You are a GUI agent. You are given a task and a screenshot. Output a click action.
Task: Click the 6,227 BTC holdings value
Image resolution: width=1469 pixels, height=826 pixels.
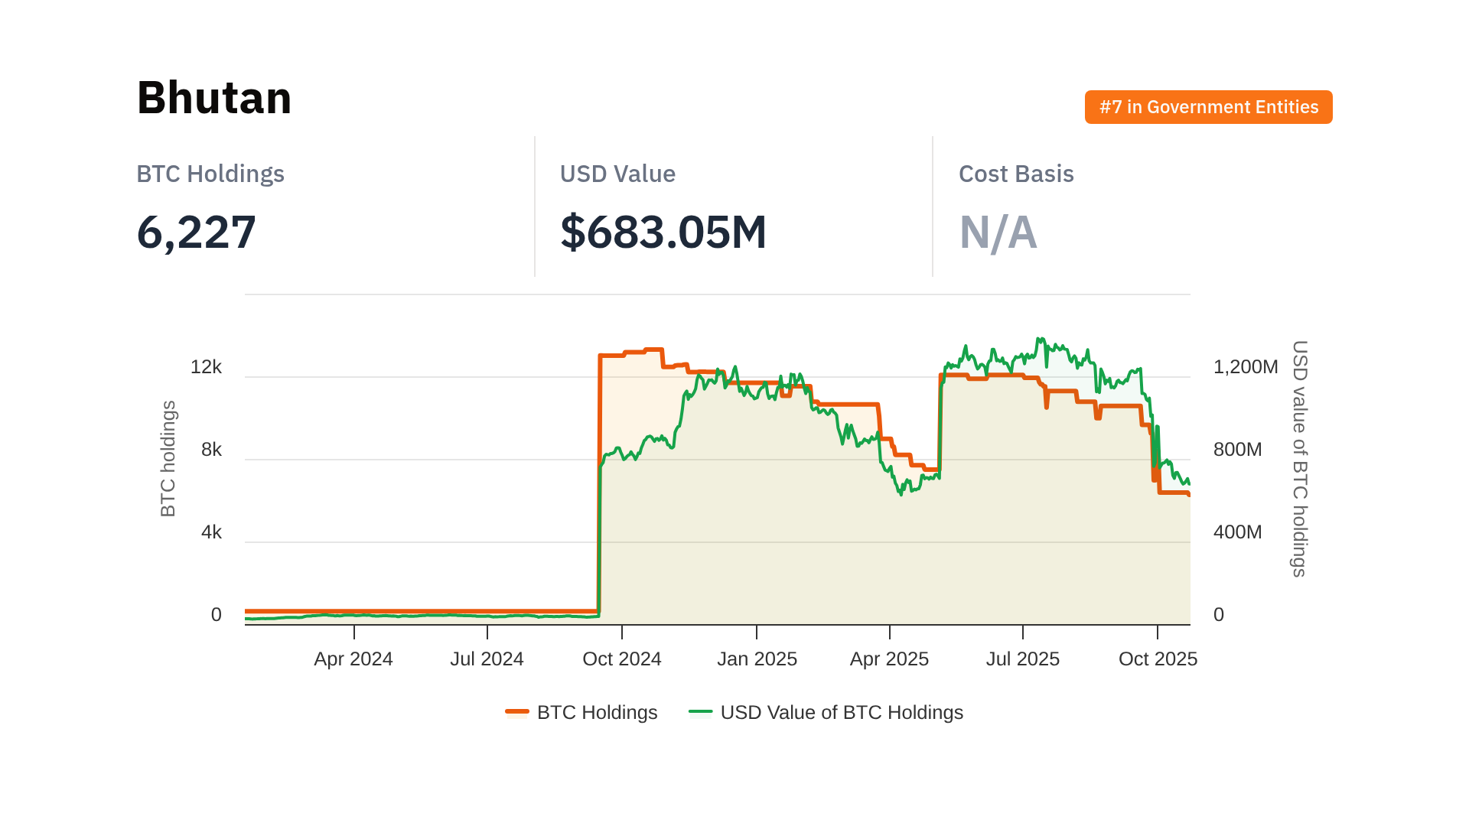pos(196,233)
